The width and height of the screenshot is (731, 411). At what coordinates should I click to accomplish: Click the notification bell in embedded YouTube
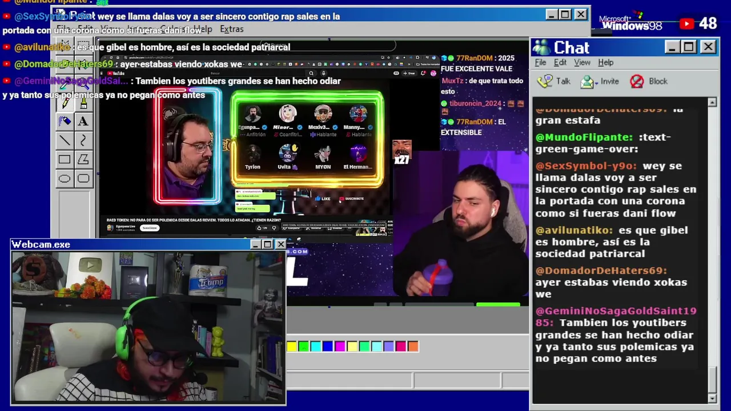coord(424,73)
